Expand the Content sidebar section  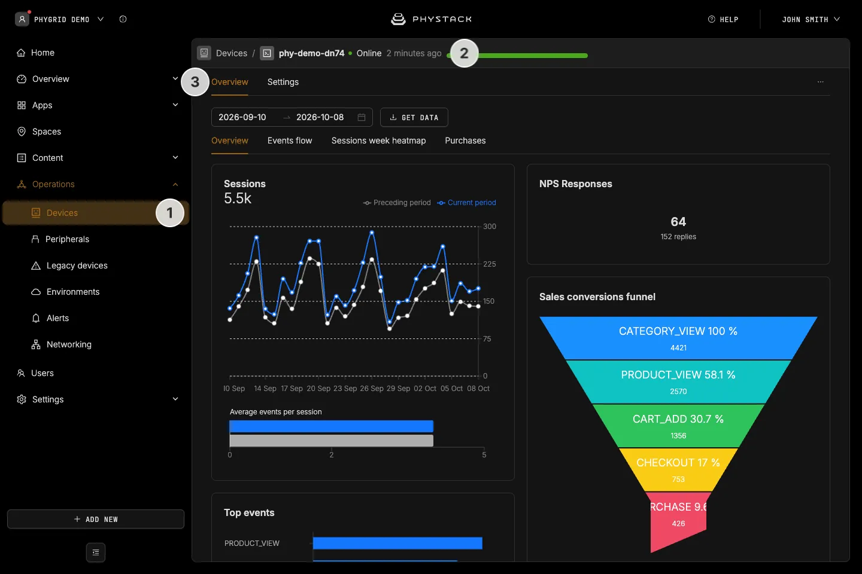[175, 157]
